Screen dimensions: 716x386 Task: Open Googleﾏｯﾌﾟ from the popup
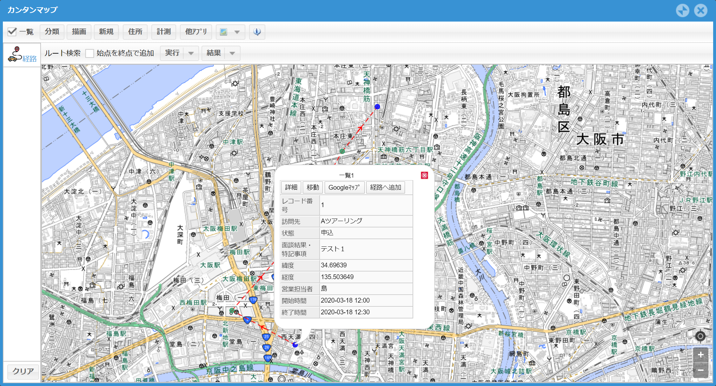tap(344, 187)
